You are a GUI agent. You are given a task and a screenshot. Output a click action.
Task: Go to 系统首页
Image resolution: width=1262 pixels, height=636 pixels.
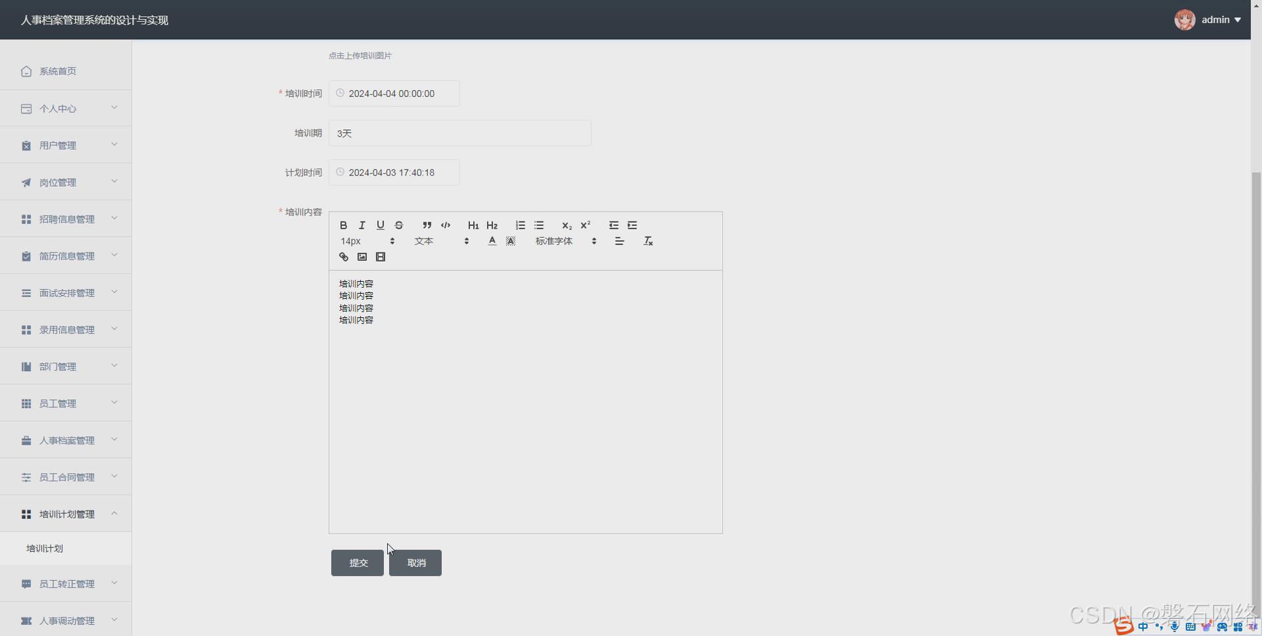(66, 71)
